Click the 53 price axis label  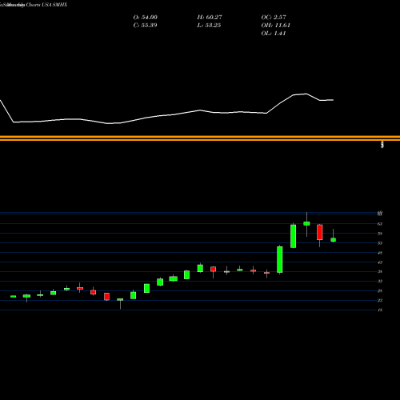380,243
